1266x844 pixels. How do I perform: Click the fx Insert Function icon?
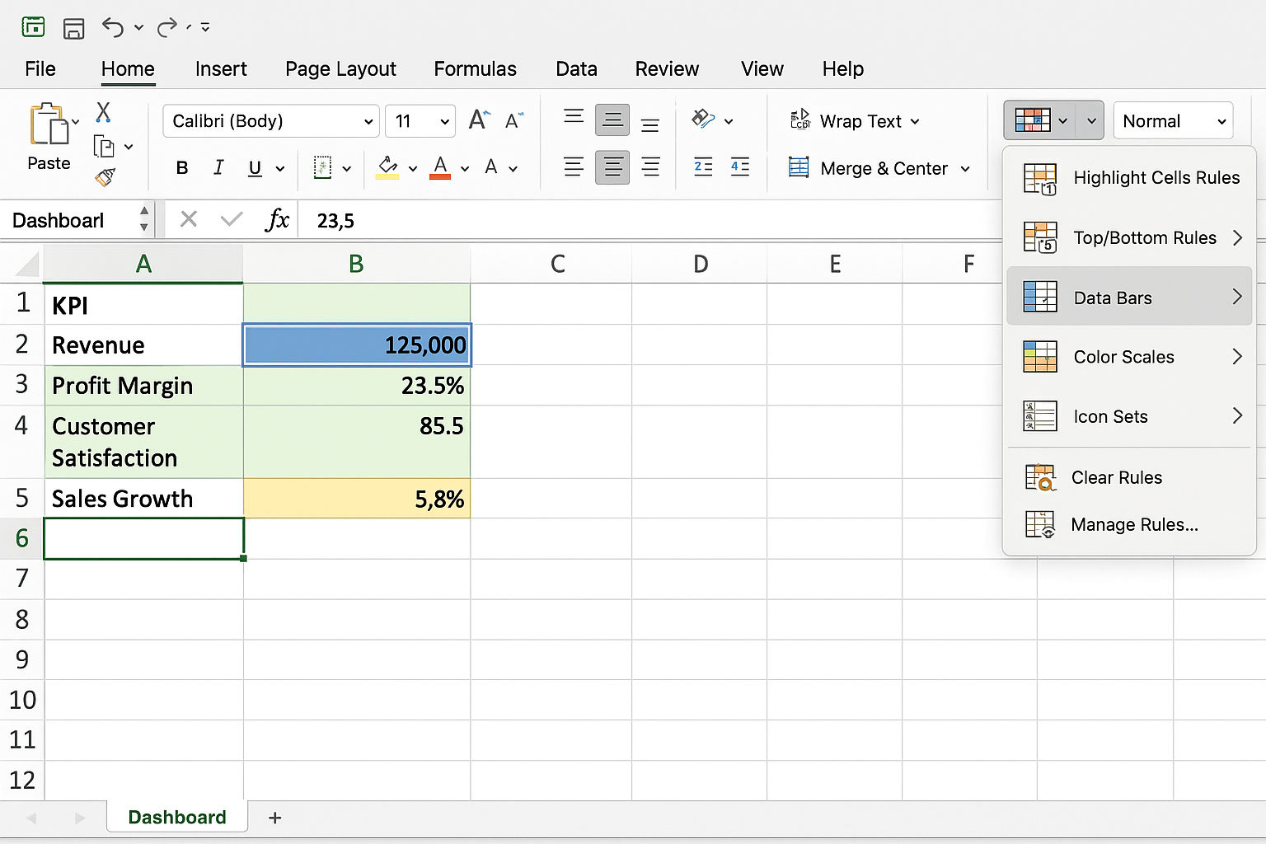[278, 219]
